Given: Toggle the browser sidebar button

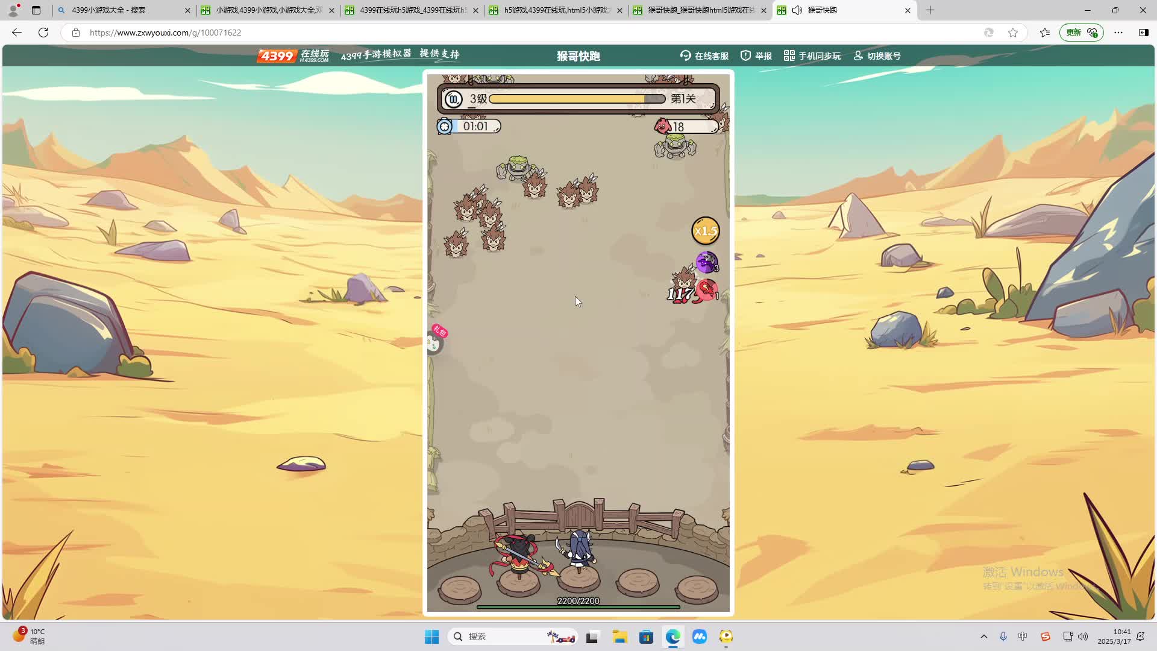Looking at the screenshot, I should pyautogui.click(x=1143, y=33).
